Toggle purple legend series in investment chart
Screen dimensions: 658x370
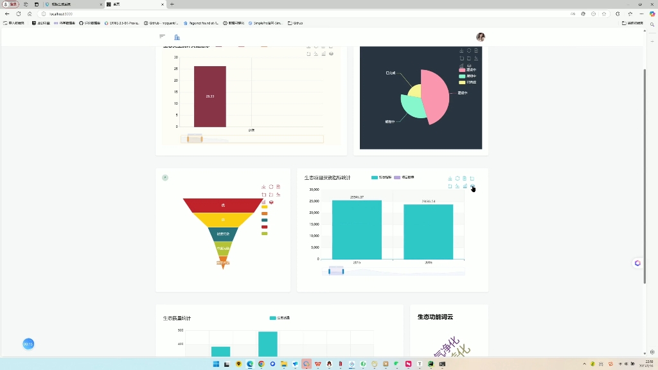[404, 177]
